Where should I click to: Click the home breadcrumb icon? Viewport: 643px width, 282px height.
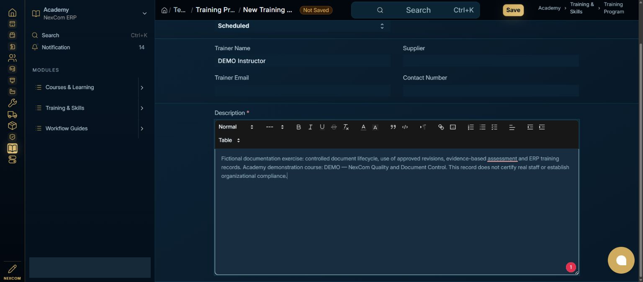click(165, 10)
